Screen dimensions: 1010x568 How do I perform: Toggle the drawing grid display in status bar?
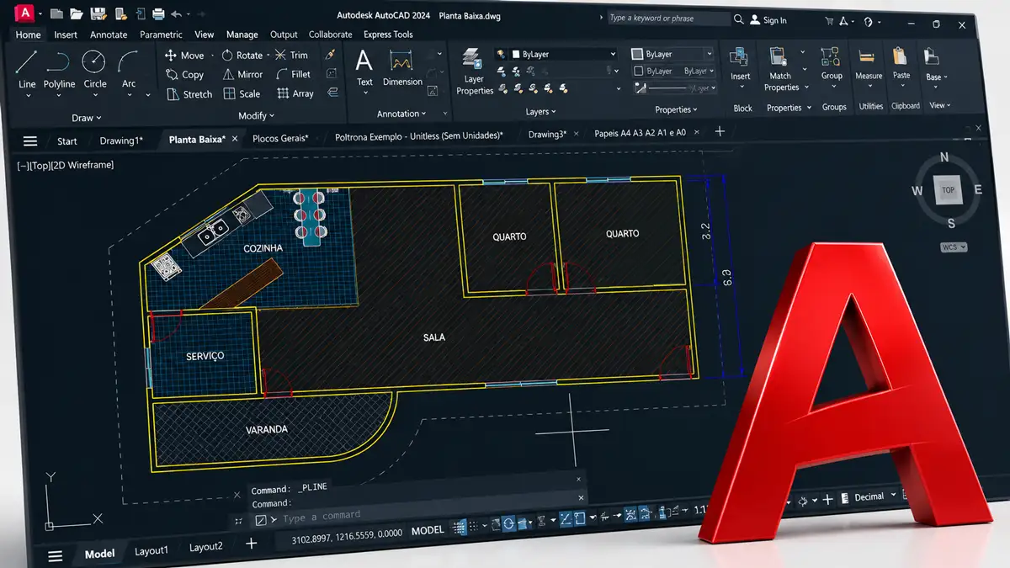[460, 528]
